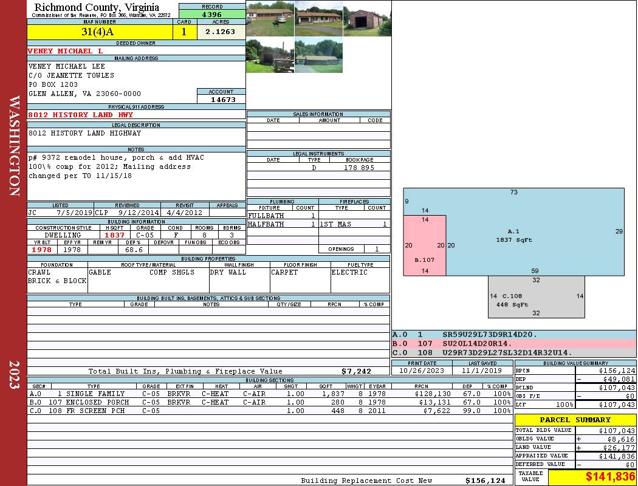Click physical address 8012 HISTORY LAND HWY

[x=81, y=115]
